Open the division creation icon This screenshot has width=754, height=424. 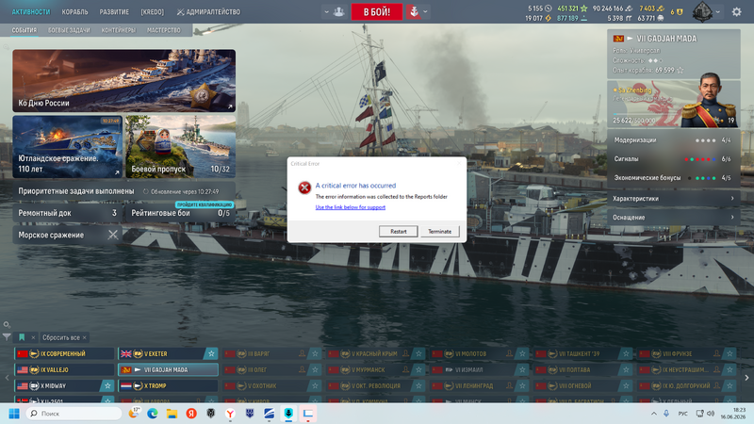click(x=339, y=11)
